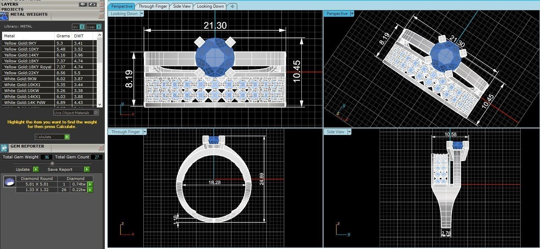Image resolution: width=540 pixels, height=249 pixels.
Task: Close the Gem Reporter panel
Action: pyautogui.click(x=101, y=148)
